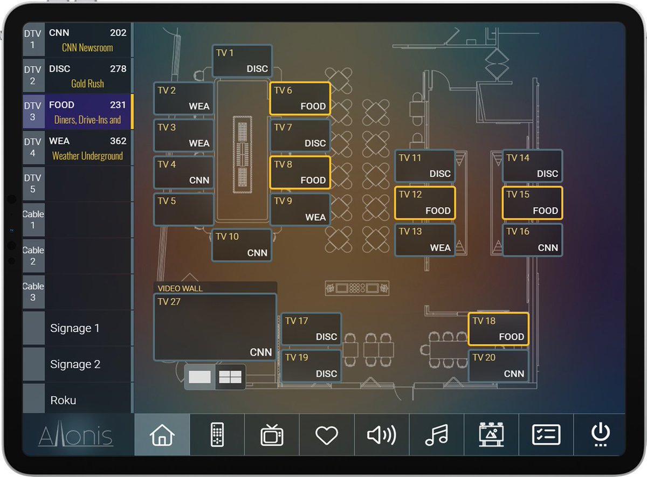Screen dimensions: 647x477
Task: Select TV 20 showing CNN
Action: click(x=498, y=366)
